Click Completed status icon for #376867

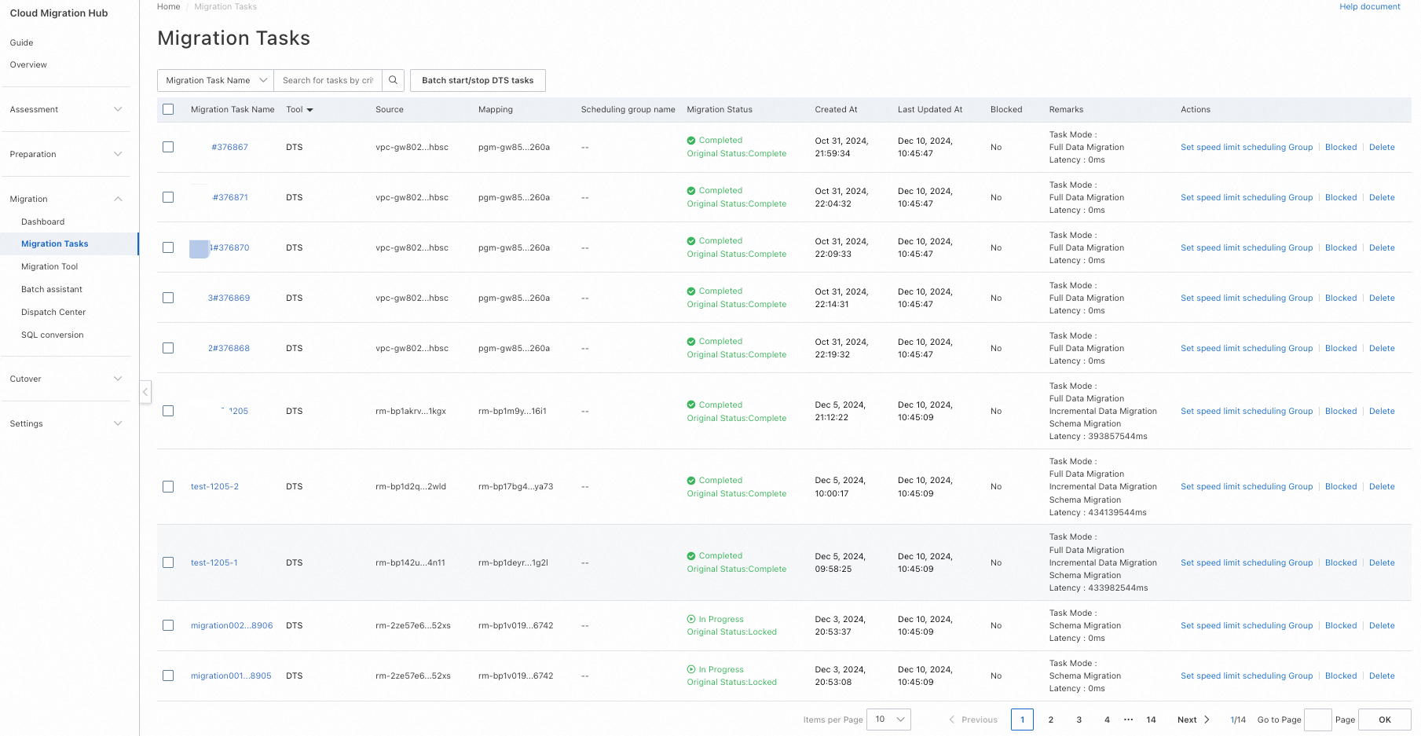coord(691,141)
